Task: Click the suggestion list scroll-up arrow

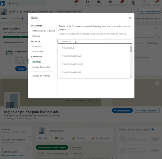Action: pyautogui.click(x=131, y=45)
